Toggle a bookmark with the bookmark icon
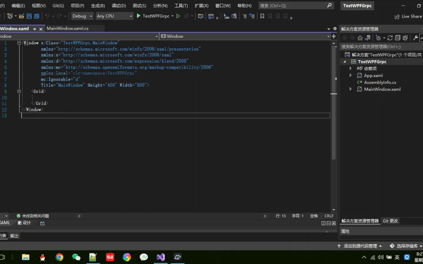Viewport: 423px width, 264px height. point(262,16)
